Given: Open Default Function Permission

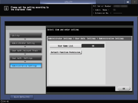Looking at the screenshot, I should pyautogui.click(x=66, y=52).
